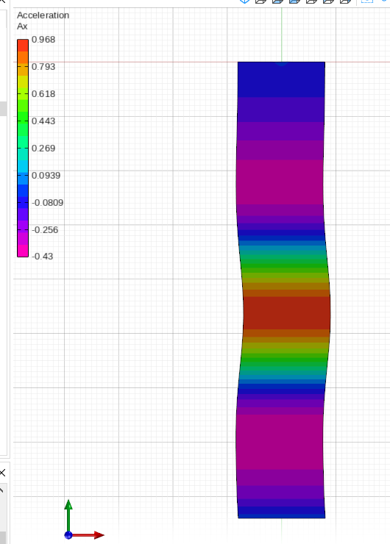
Task: Click the legend maximum value 0.968
Action: (x=43, y=40)
